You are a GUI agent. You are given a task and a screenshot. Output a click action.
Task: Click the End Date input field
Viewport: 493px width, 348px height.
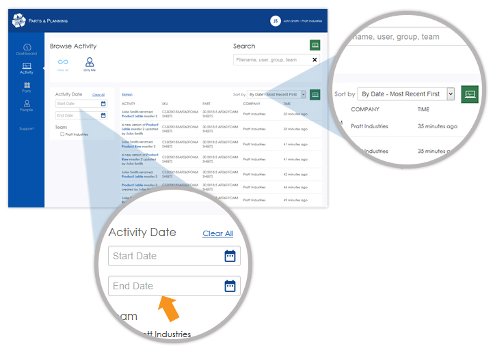coord(77,115)
